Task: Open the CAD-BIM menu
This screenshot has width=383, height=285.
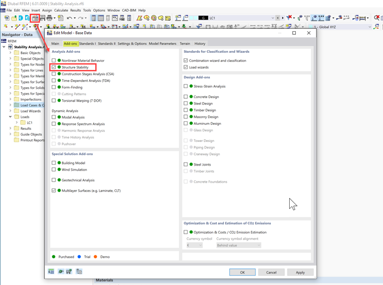Action: pyautogui.click(x=129, y=10)
